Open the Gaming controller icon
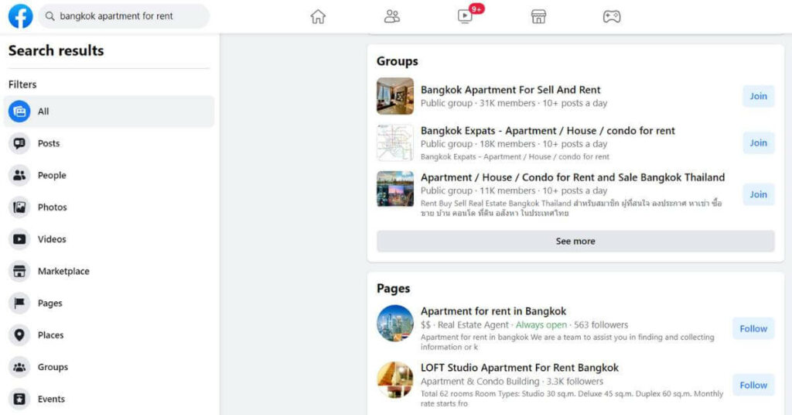The height and width of the screenshot is (415, 792). coord(612,17)
